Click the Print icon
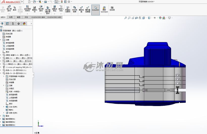This screenshot has width=207, height=134. pos(45,2)
